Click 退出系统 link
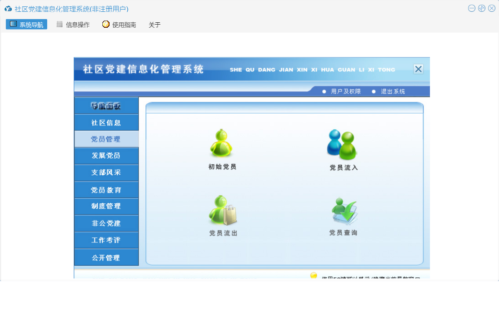 (393, 91)
